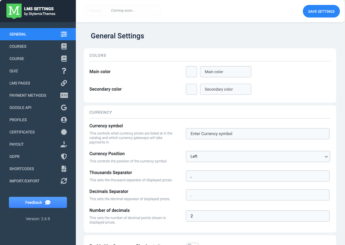
Task: Click the chain link icon for LMS Pages
Action: tap(64, 83)
